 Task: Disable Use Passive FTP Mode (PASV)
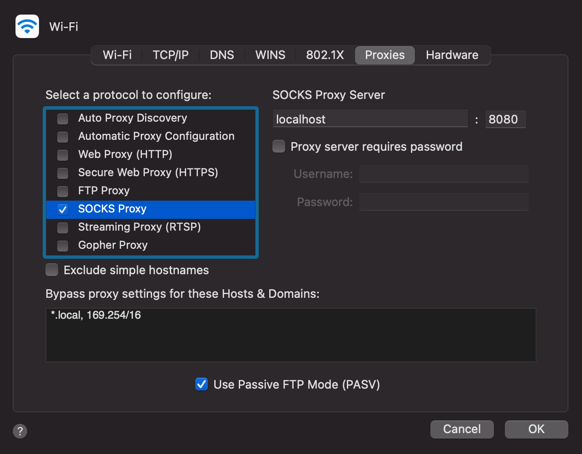[x=202, y=384]
